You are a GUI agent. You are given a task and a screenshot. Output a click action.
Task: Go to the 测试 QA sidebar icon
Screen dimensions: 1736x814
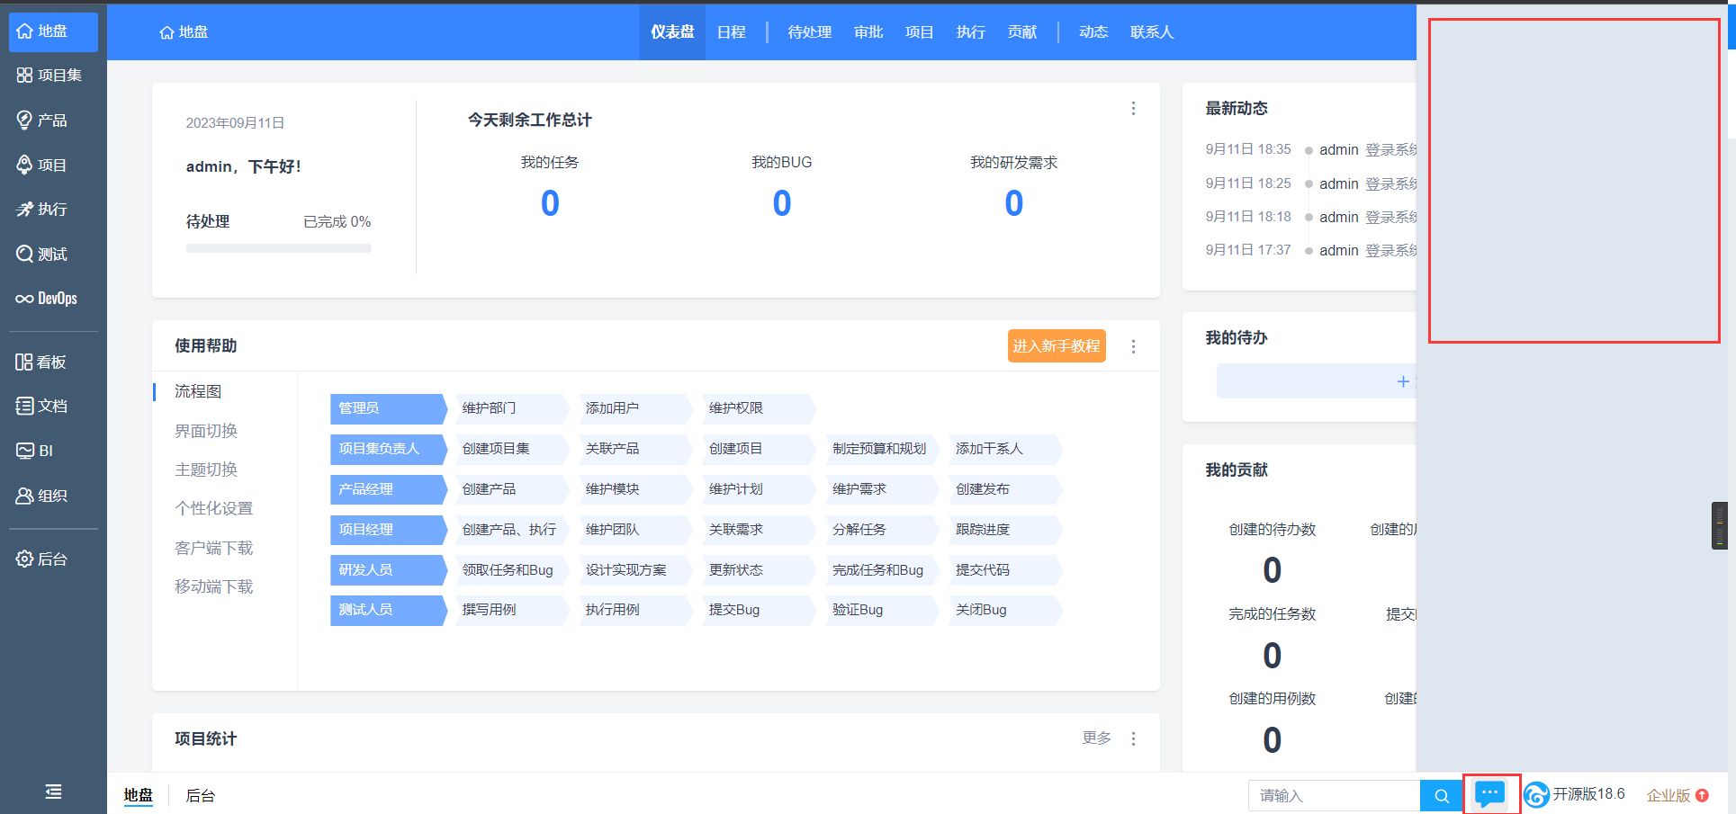[25, 254]
